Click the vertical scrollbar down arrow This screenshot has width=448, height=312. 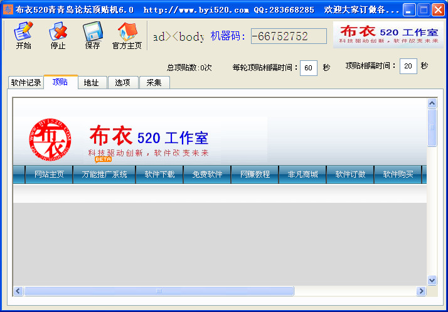[432, 280]
